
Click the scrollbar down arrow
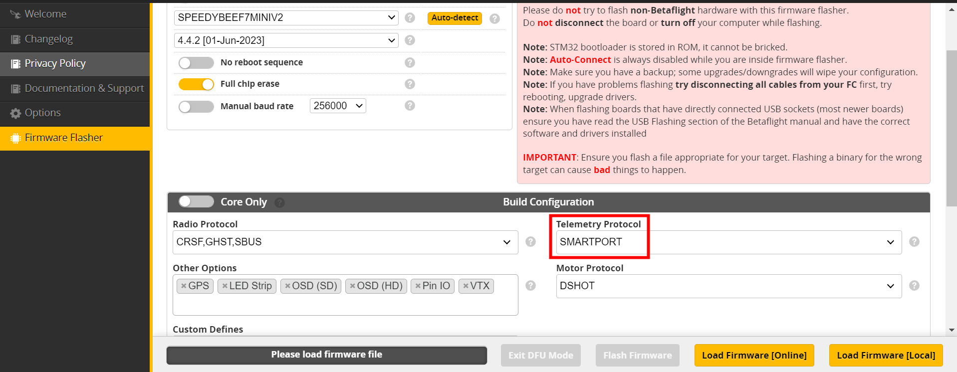[952, 330]
